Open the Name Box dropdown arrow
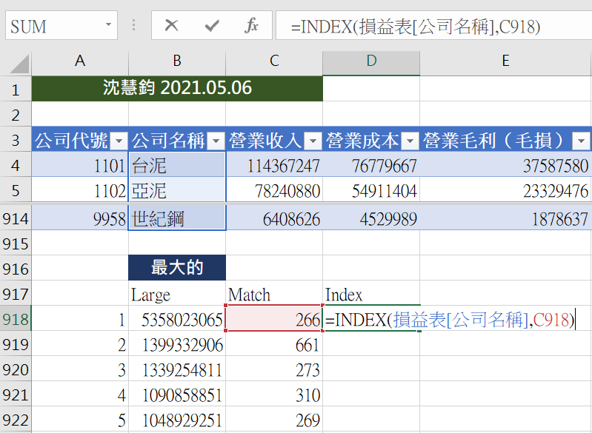 coord(108,25)
